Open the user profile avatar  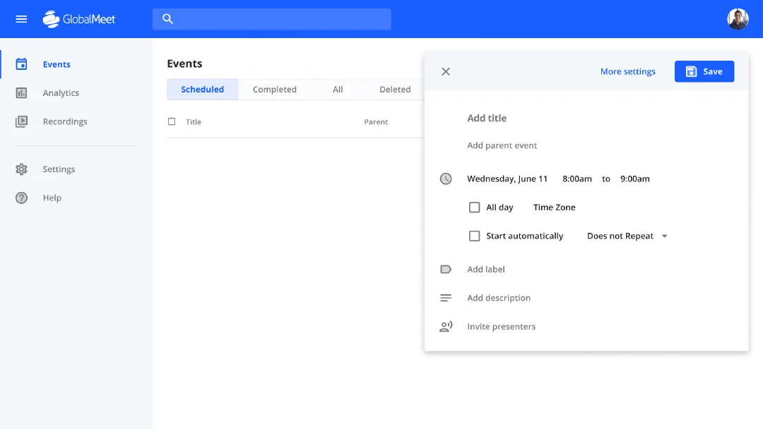pyautogui.click(x=738, y=19)
